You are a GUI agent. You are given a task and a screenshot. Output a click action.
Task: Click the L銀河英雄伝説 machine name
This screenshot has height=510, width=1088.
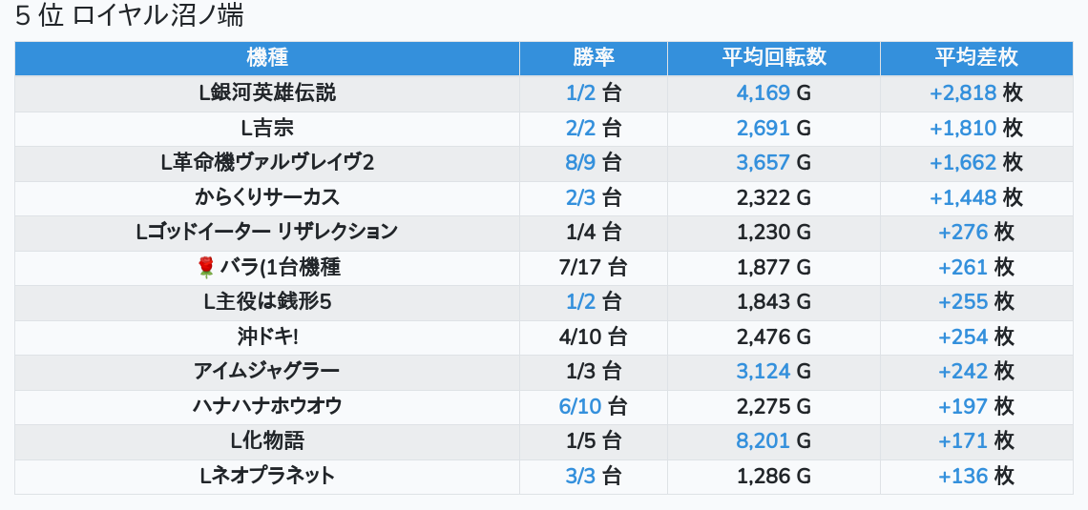[x=267, y=92]
